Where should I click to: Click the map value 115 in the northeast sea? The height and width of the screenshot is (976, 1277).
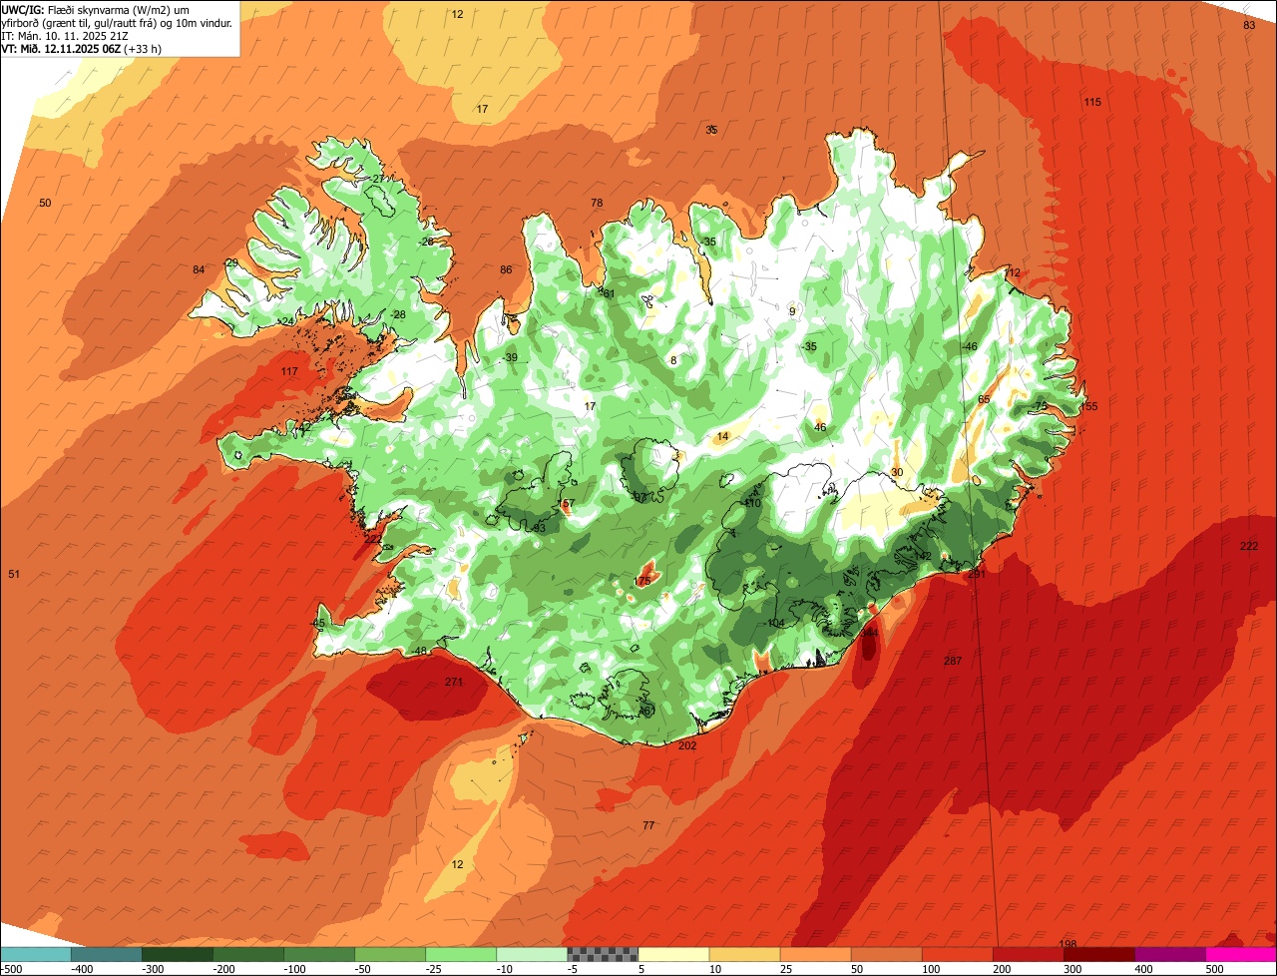point(1092,103)
